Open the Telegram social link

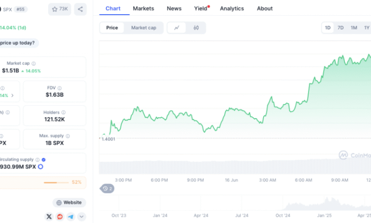[x=71, y=216]
